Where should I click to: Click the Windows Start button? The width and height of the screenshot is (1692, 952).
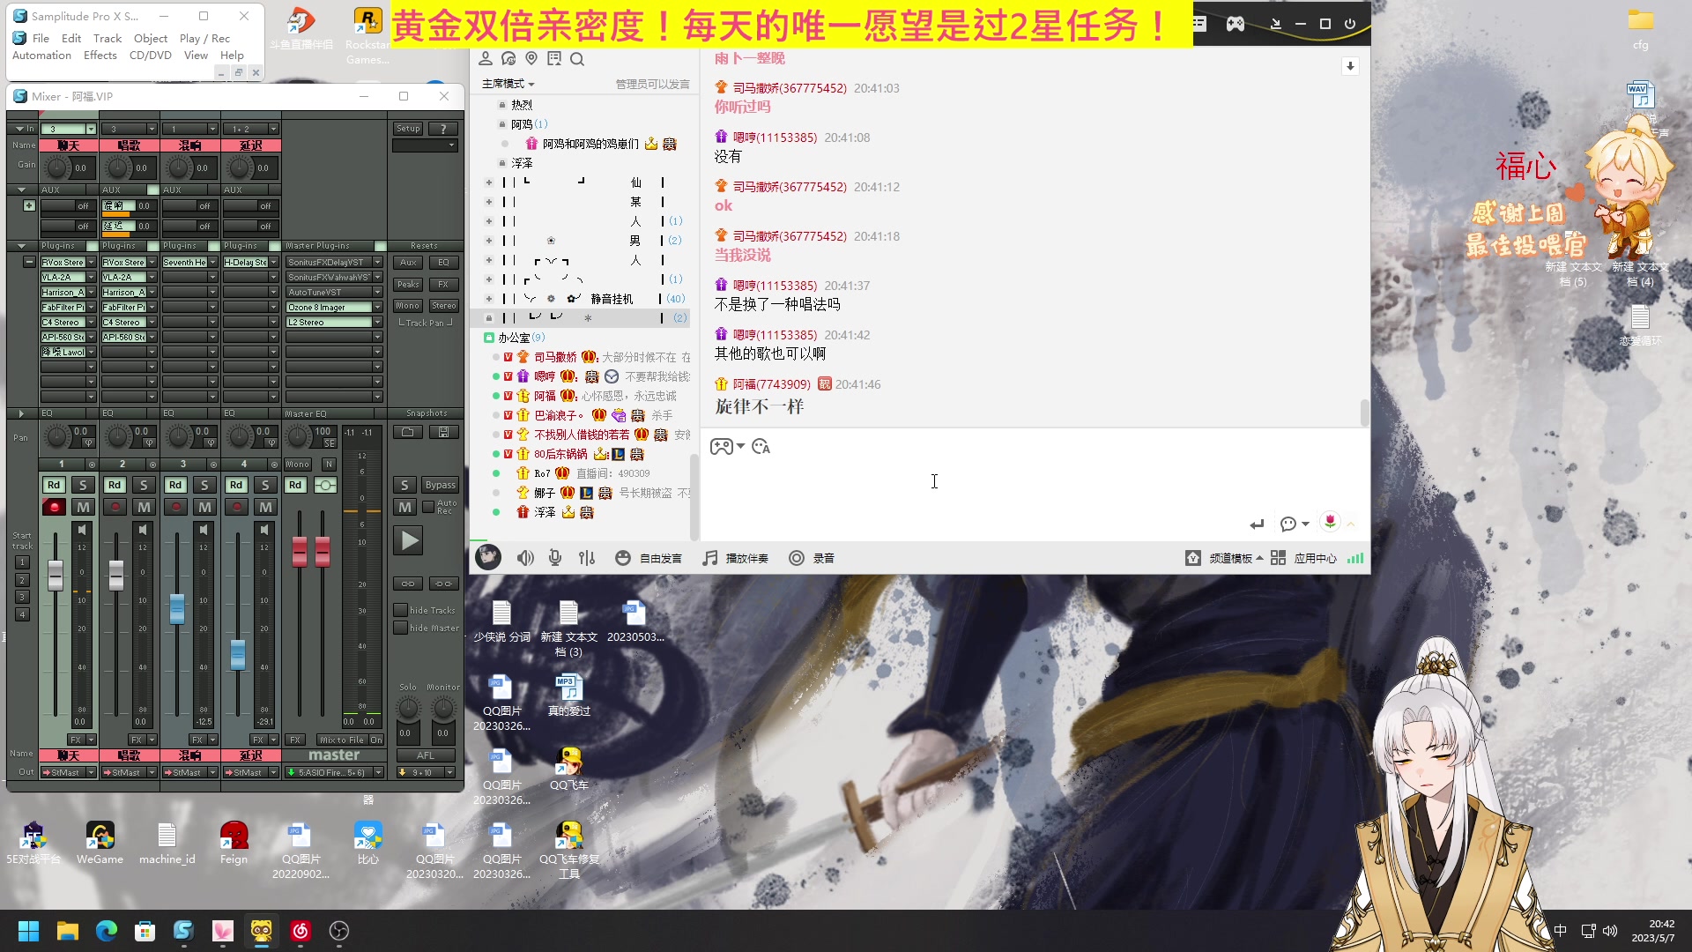(29, 931)
